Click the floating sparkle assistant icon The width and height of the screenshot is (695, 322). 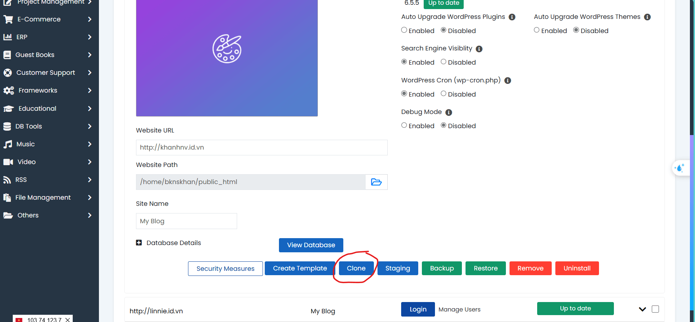click(680, 168)
